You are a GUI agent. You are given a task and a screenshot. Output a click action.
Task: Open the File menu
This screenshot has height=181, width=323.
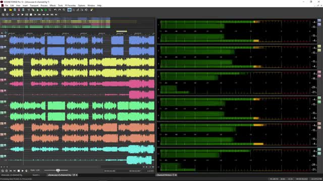[7, 6]
